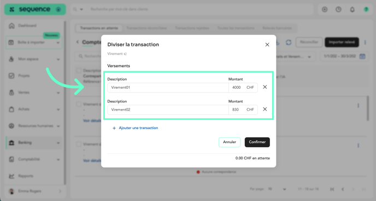Click the Virement01 description field

click(x=168, y=88)
